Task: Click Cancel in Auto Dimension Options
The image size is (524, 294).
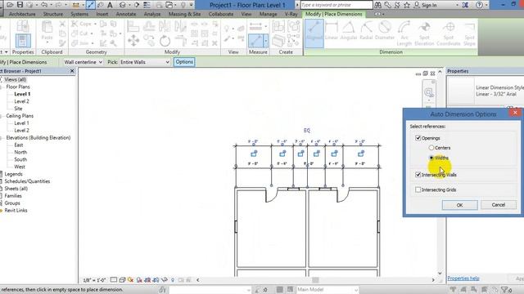Action: 499,205
